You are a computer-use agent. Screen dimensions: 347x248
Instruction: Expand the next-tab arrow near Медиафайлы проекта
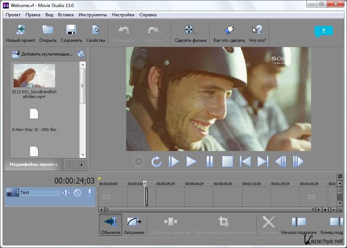click(81, 165)
